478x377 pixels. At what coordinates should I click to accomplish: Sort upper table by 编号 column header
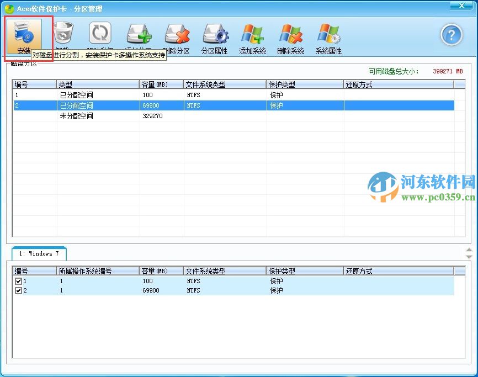(34, 84)
